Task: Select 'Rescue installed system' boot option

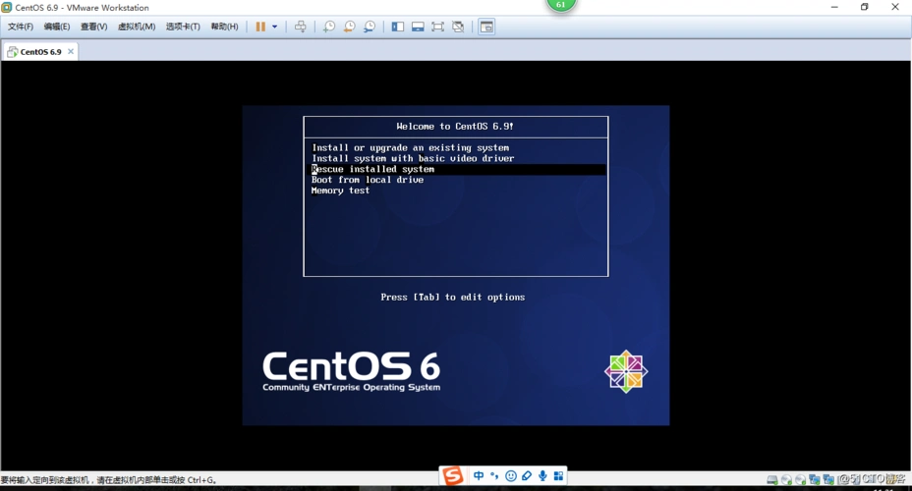Action: [373, 169]
